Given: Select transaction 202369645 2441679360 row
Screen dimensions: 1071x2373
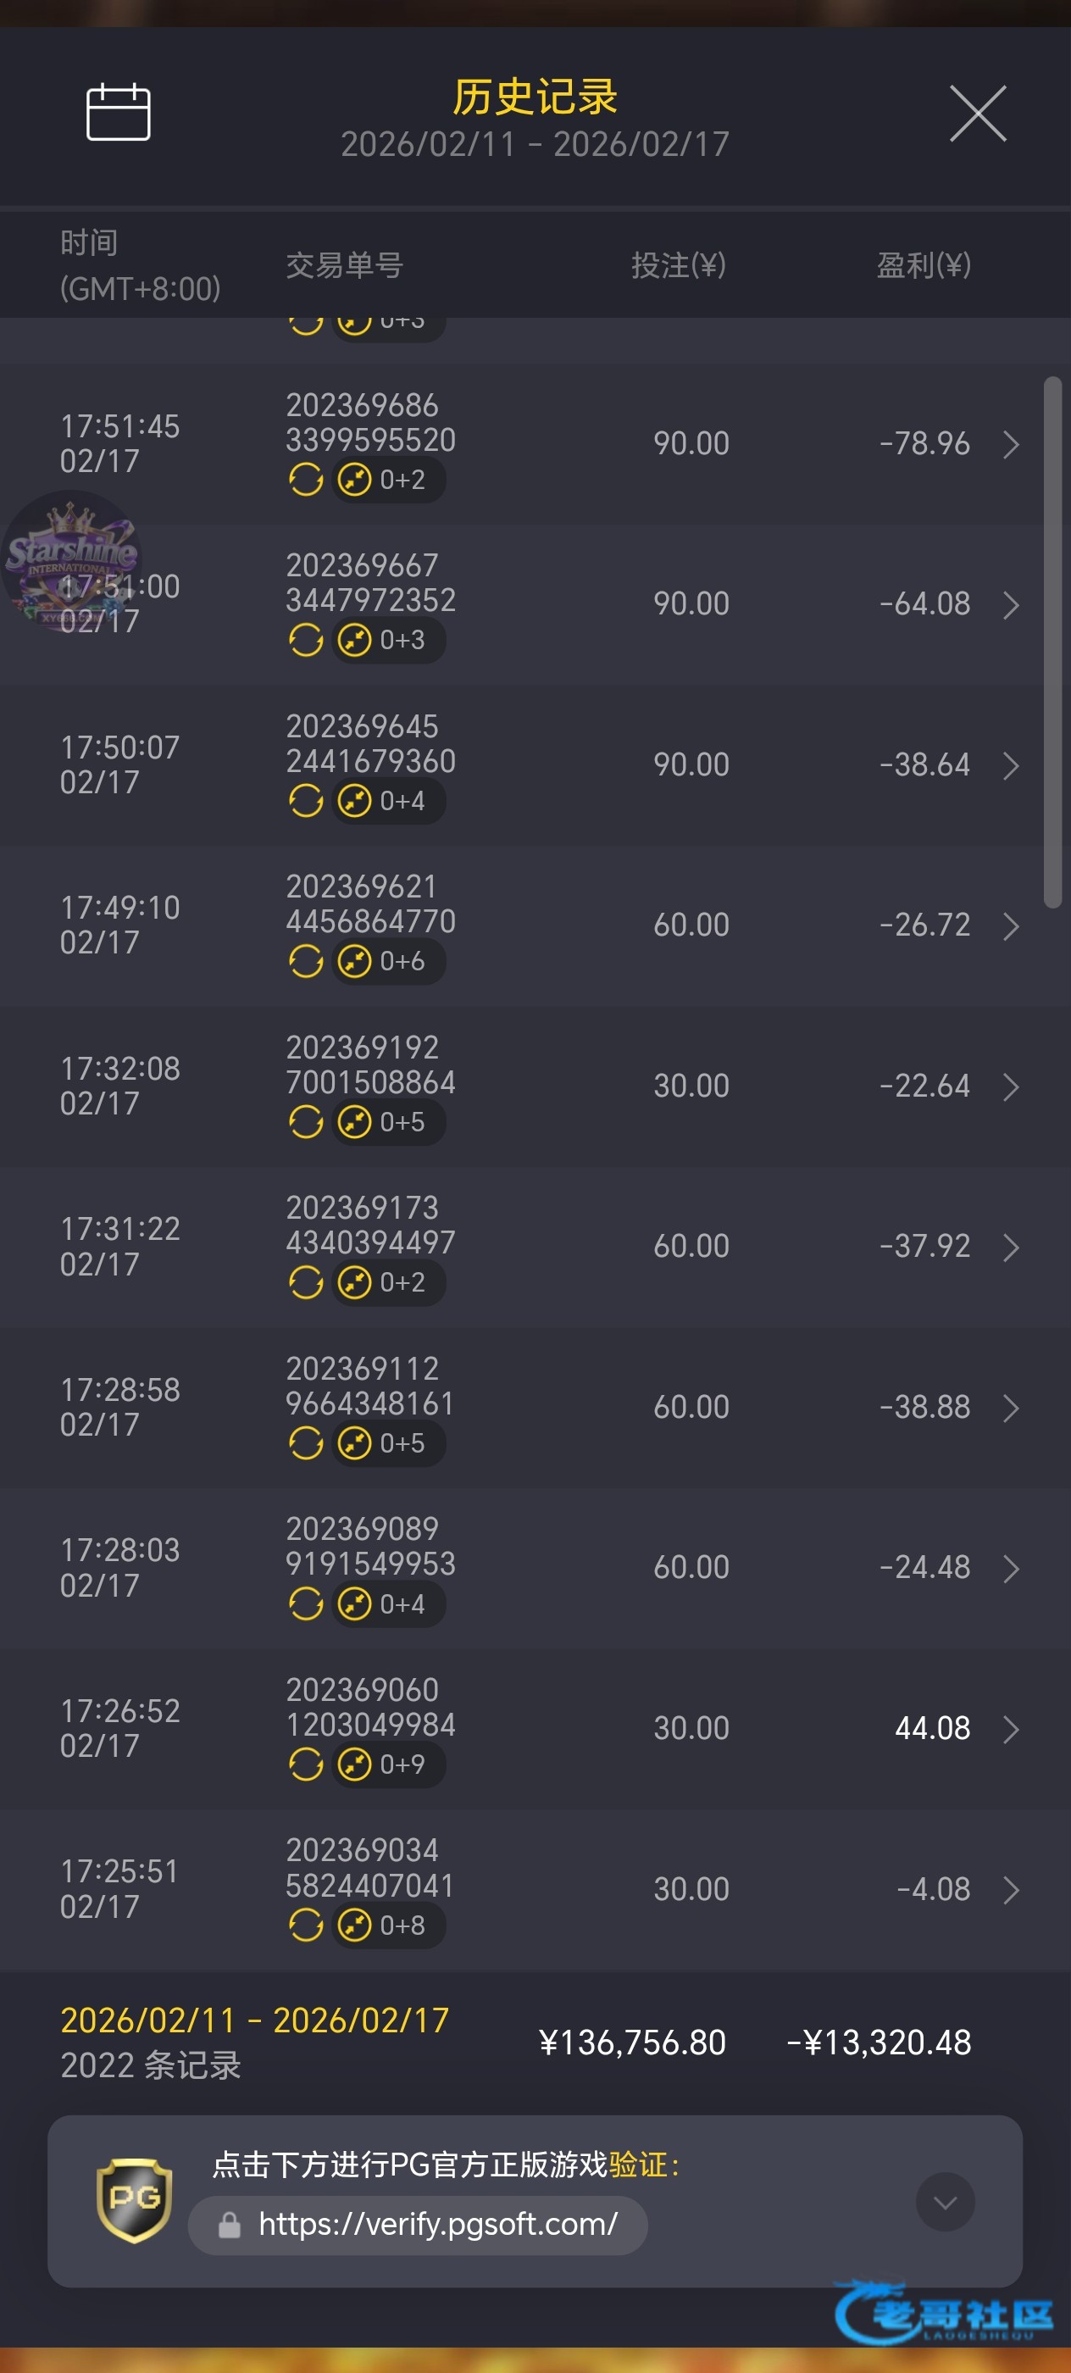Looking at the screenshot, I should point(370,744).
